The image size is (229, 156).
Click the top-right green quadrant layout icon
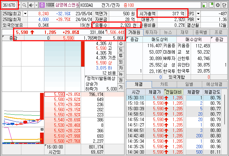point(211,5)
